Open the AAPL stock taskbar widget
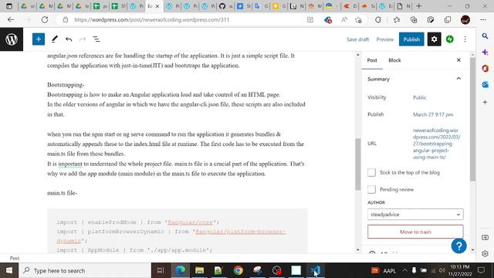The width and height of the screenshot is (494, 278). (x=384, y=270)
